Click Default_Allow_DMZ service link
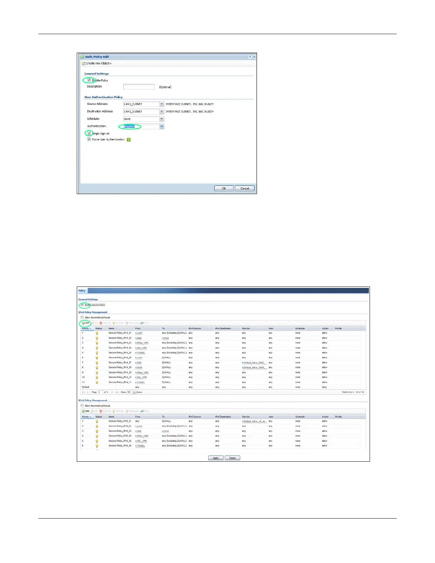Image resolution: width=435 pixels, height=563 pixels. (x=254, y=363)
